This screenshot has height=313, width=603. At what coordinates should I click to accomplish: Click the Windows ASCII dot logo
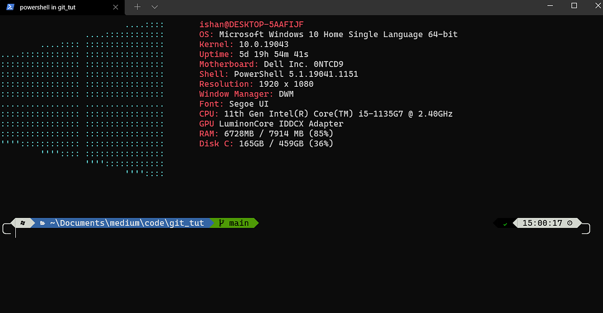tap(82, 99)
